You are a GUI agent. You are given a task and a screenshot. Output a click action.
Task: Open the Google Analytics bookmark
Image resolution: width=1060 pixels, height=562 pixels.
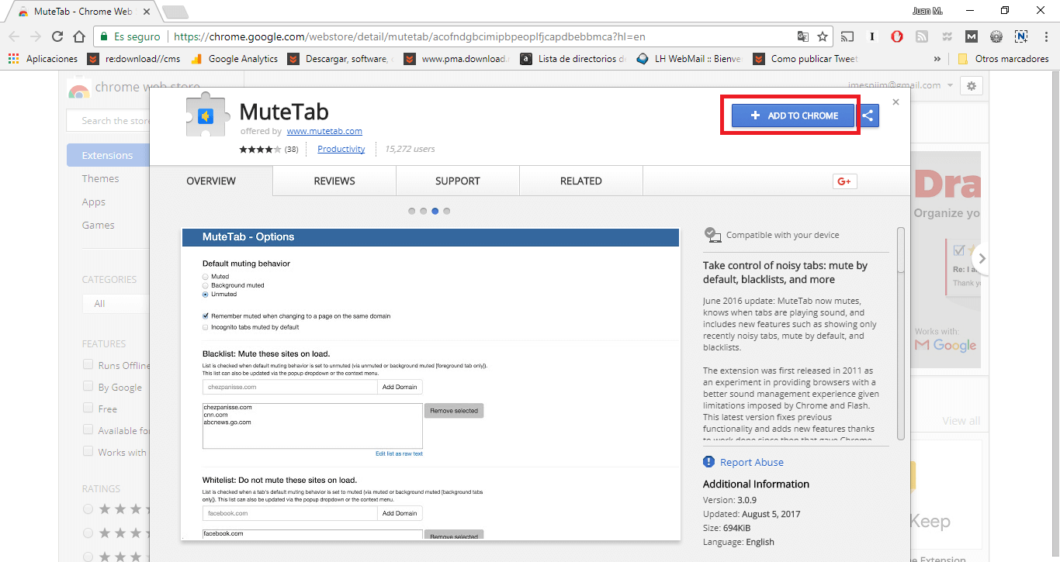(234, 59)
